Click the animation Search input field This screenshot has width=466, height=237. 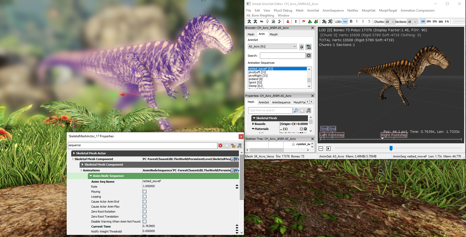(282, 56)
